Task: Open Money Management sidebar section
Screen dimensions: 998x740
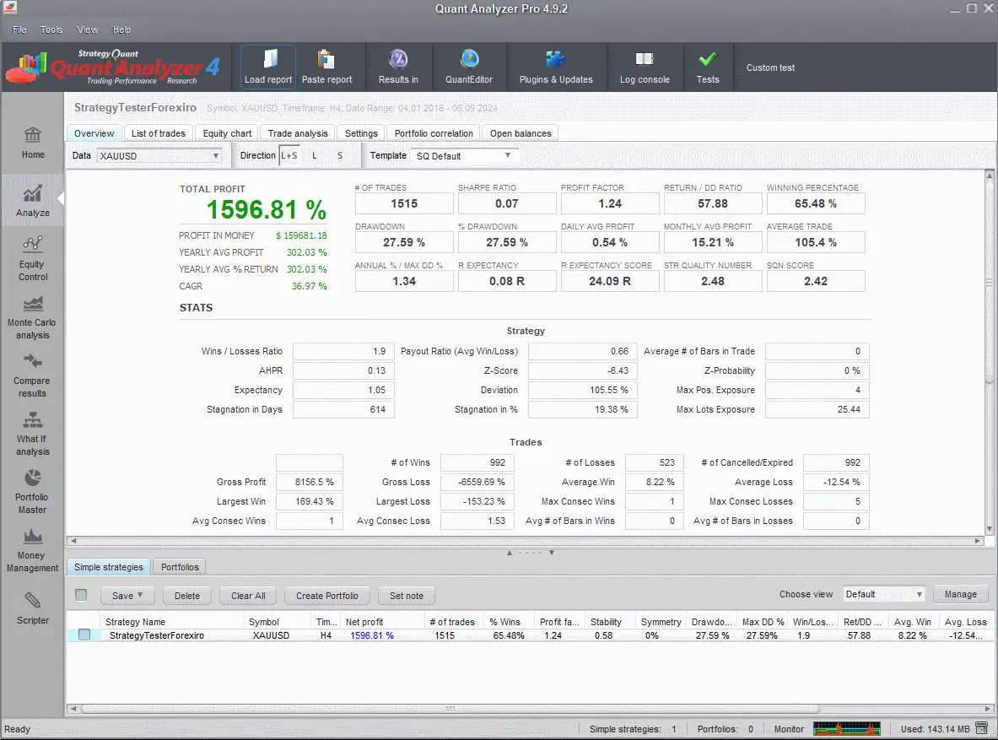Action: tap(33, 550)
